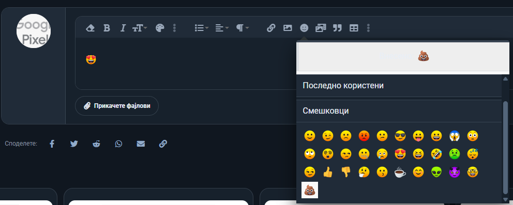
Task: Insert the thinking face emoji
Action: click(364, 172)
